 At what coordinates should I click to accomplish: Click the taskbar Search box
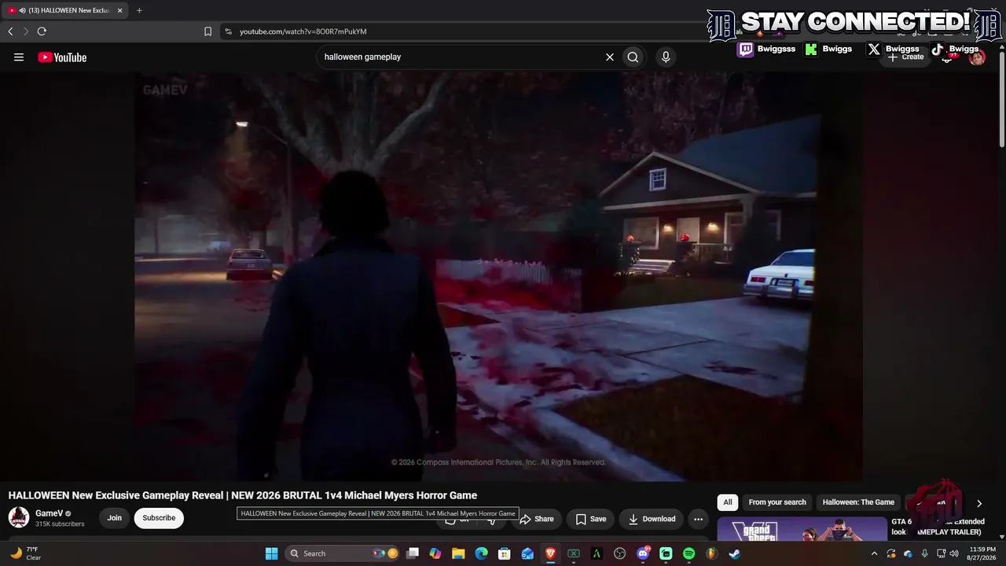(343, 553)
